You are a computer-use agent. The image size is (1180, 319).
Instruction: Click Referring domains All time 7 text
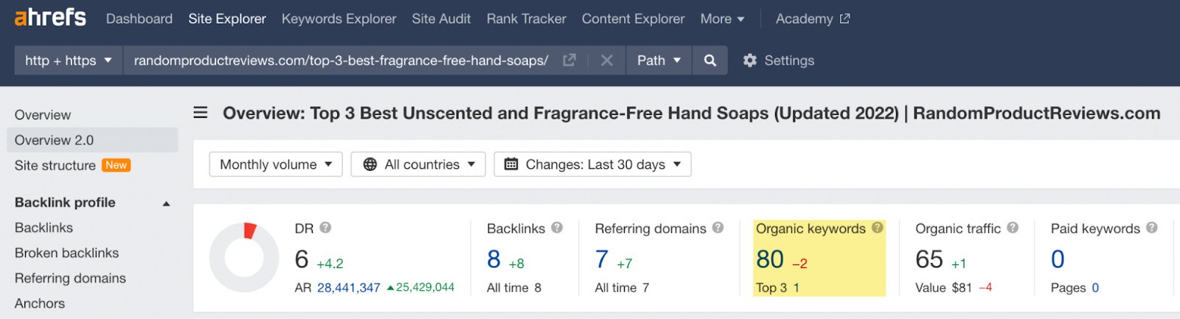tap(622, 288)
